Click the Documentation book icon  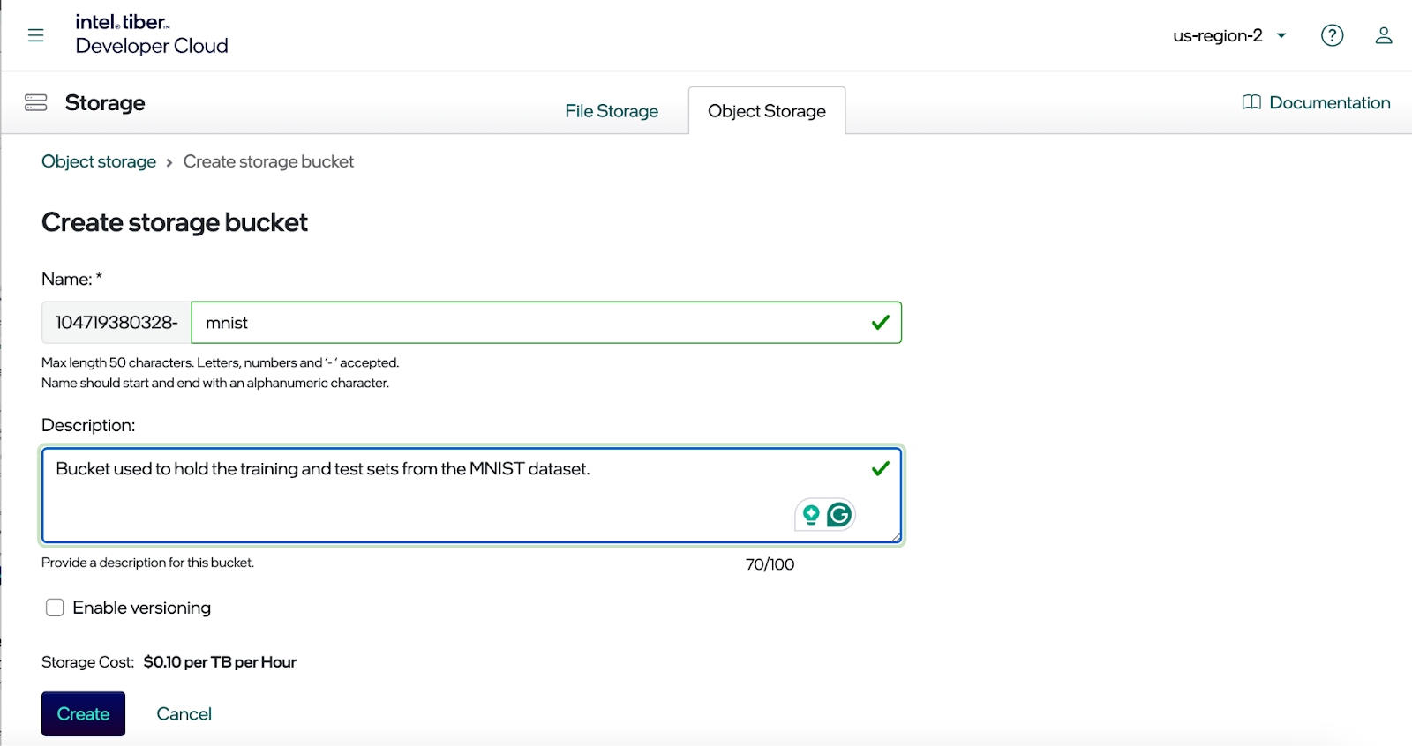tap(1251, 102)
